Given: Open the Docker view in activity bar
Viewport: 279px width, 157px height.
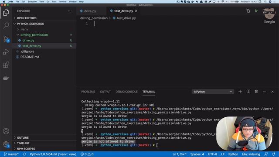Looking at the screenshot, I should pyautogui.click(x=6, y=78).
